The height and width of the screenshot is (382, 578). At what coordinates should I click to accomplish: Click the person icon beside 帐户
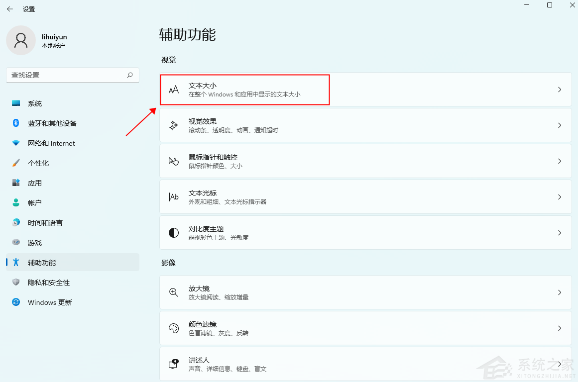pyautogui.click(x=16, y=202)
